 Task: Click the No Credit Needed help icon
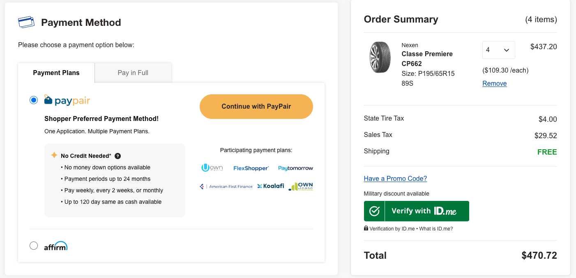(x=118, y=156)
